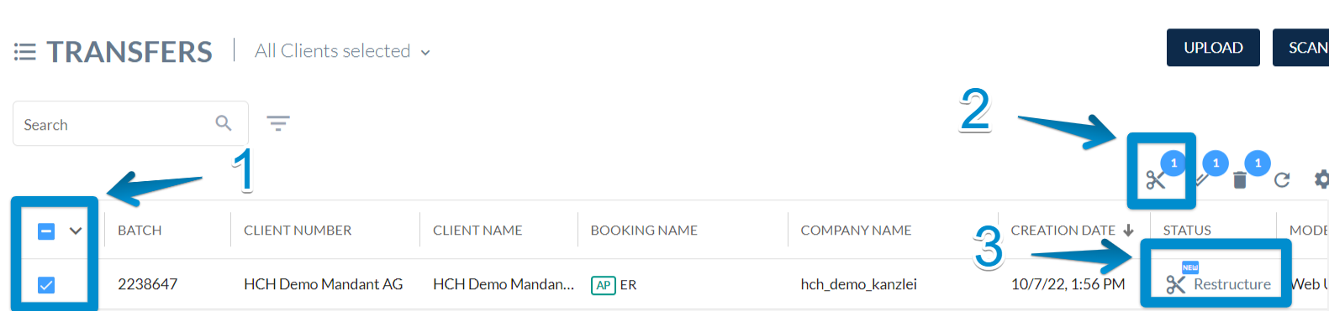Screen dimensions: 1329x311
Task: Open the table settings gear icon
Action: (x=1321, y=179)
